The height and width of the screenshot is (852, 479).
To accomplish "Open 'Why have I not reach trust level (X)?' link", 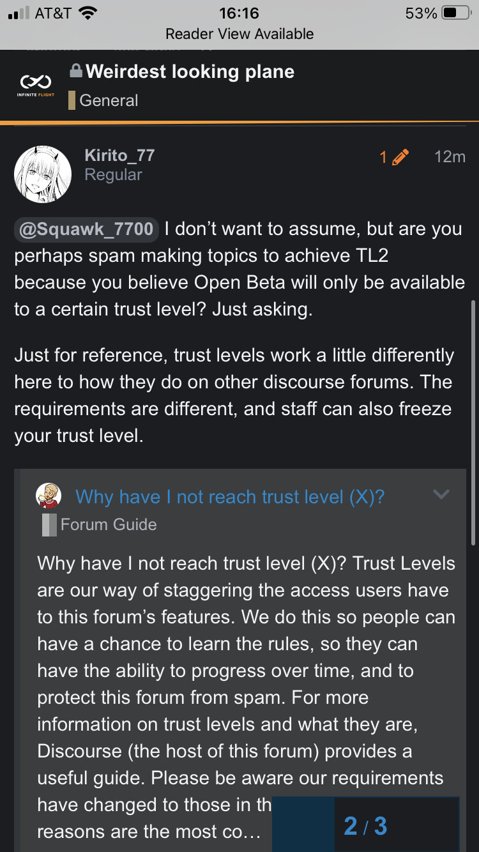I will (x=230, y=497).
